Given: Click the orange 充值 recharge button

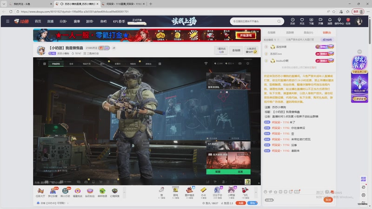Looking at the screenshot, I should (240, 203).
